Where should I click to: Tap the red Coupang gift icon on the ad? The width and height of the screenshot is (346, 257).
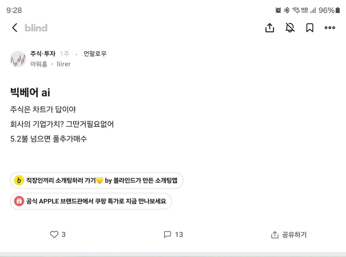pyautogui.click(x=19, y=201)
